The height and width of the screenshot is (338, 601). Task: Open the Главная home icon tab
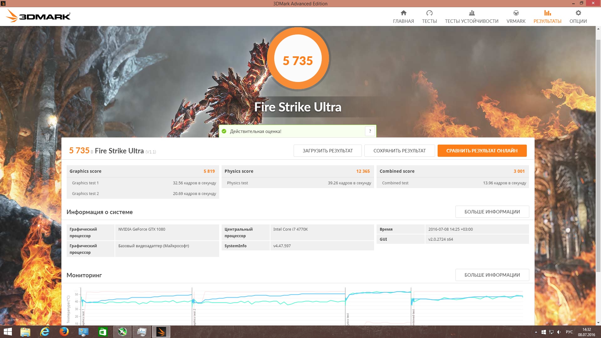click(403, 13)
